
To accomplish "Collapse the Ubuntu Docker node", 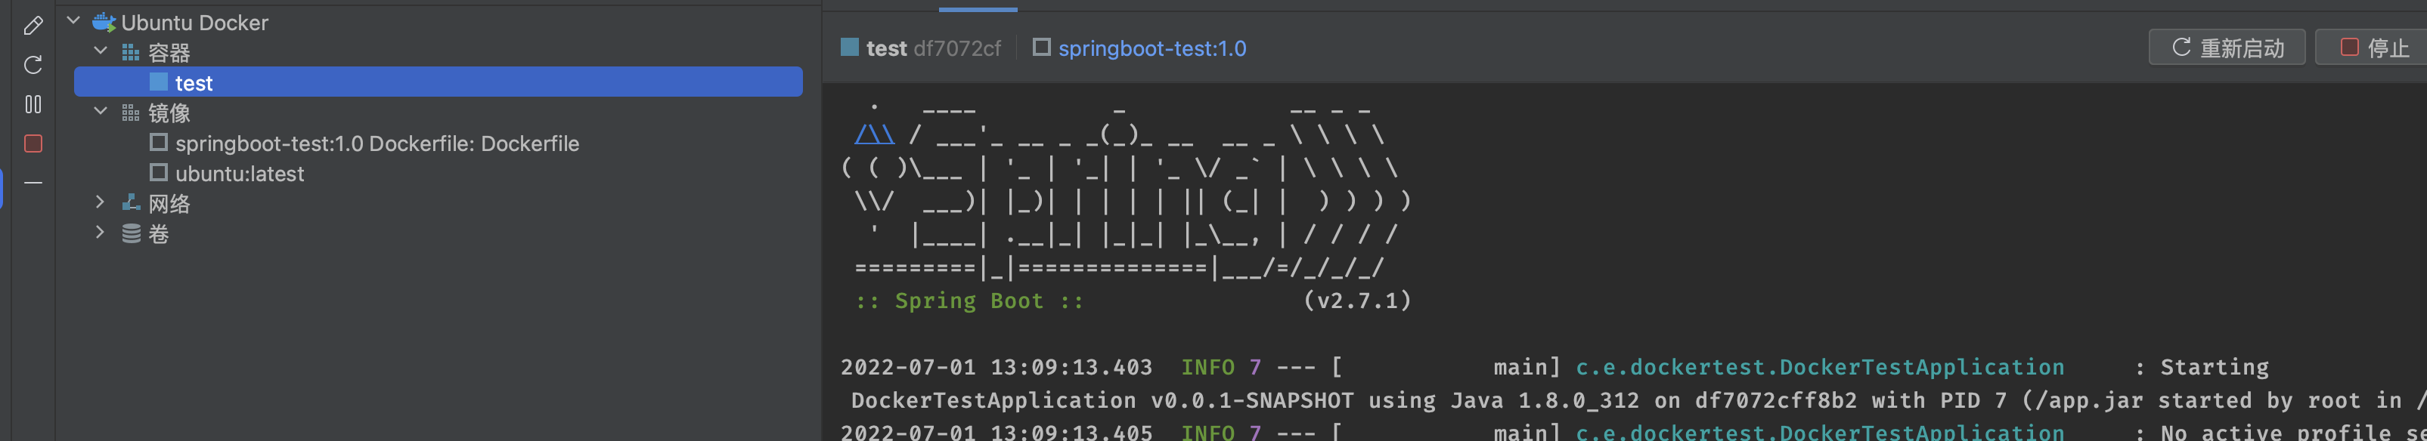I will (x=73, y=20).
